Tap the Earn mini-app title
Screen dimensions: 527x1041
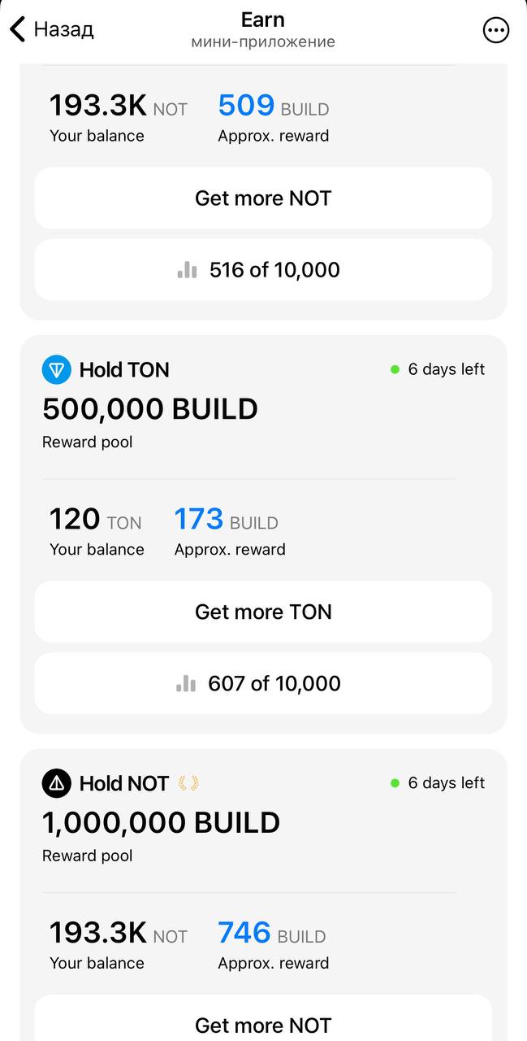(263, 20)
